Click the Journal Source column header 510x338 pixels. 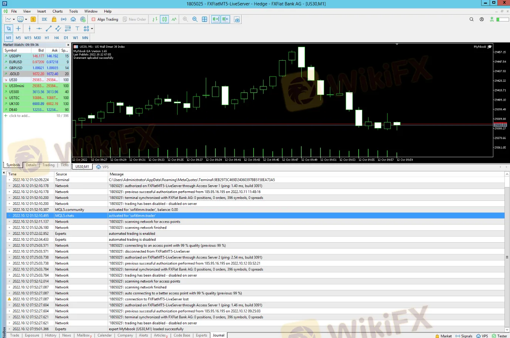pyautogui.click(x=81, y=174)
